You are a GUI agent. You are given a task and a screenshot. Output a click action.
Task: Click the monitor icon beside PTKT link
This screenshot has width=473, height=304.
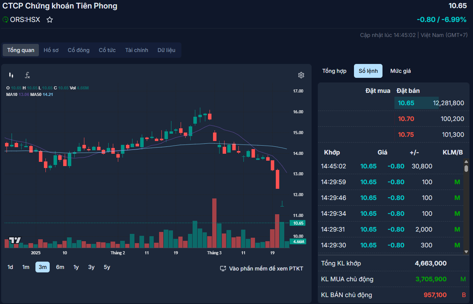(223, 269)
